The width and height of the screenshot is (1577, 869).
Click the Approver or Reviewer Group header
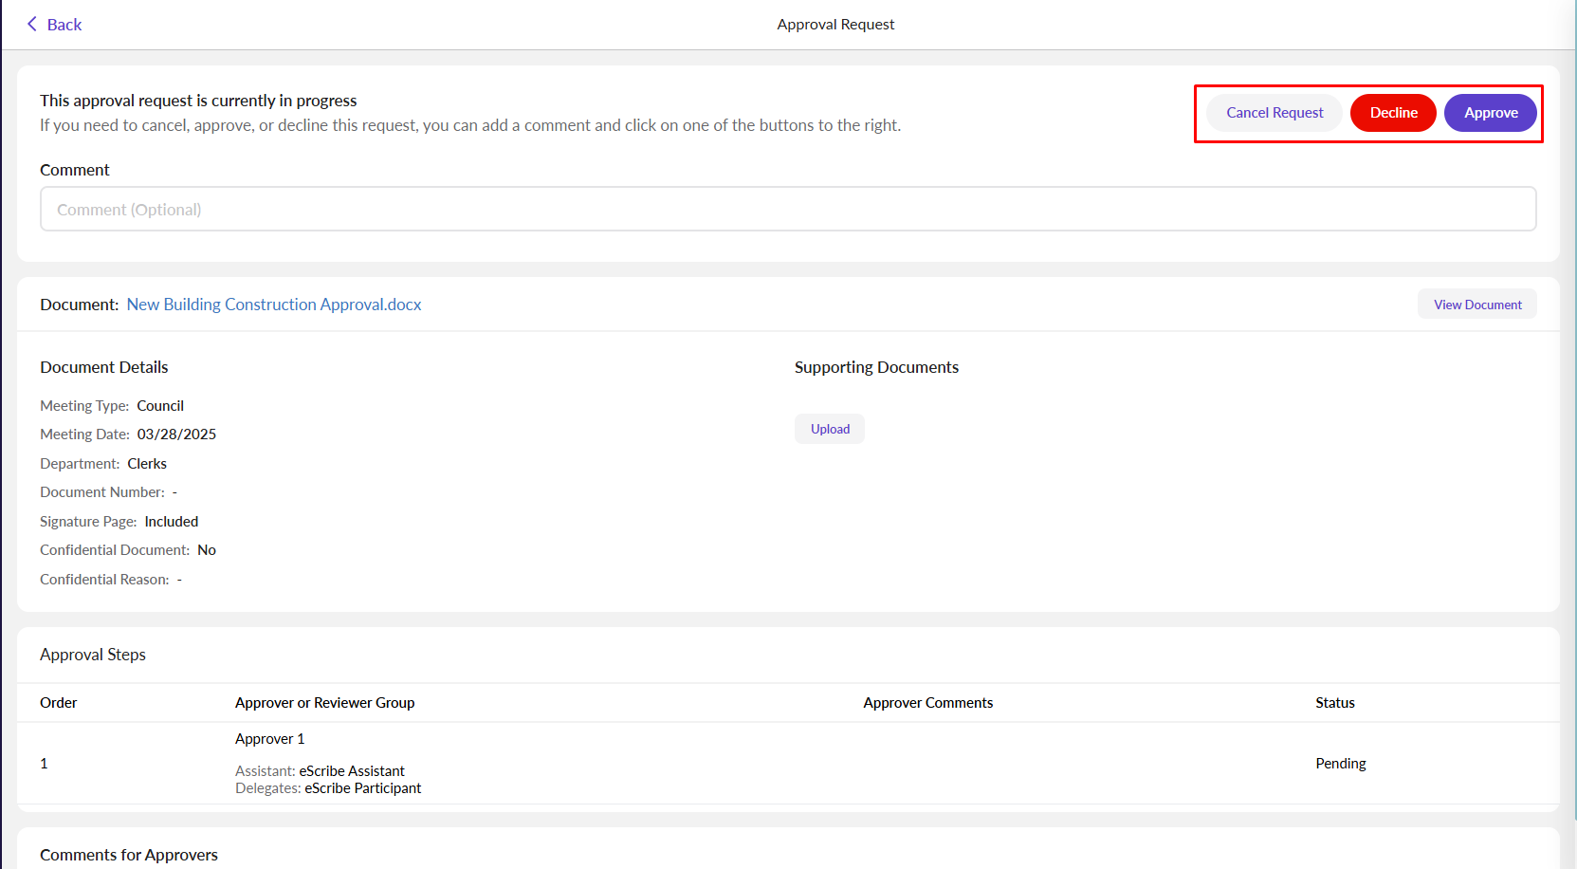pos(324,703)
